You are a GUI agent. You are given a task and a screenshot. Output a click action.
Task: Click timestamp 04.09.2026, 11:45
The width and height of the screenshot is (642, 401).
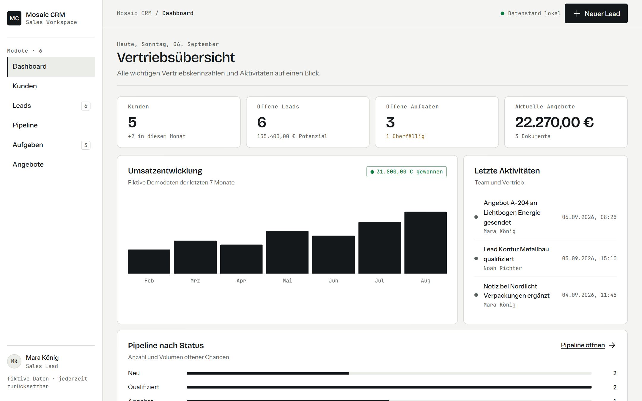(589, 295)
